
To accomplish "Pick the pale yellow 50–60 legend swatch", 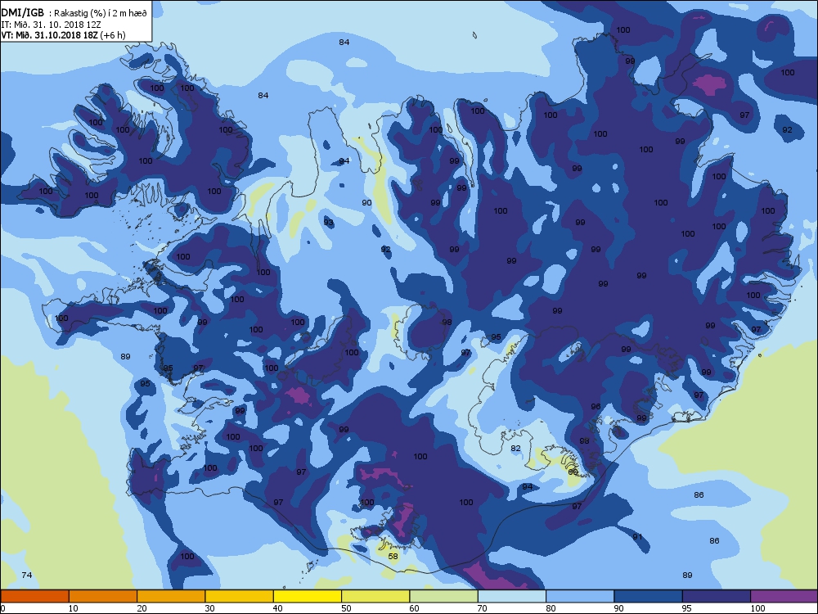I will pyautogui.click(x=375, y=596).
